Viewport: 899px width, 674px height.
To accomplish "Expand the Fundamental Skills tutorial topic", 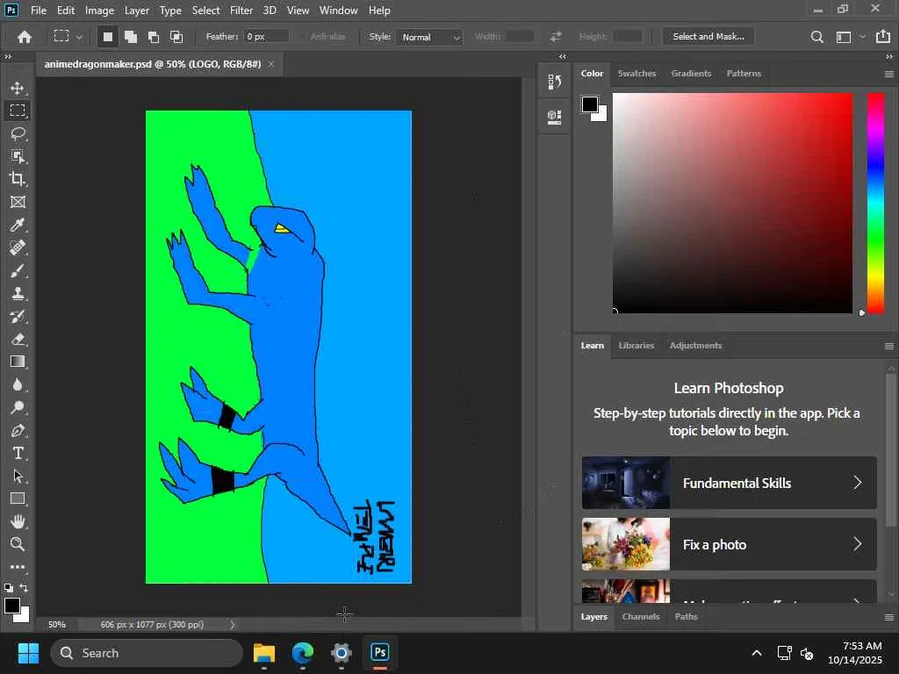I will tap(729, 483).
